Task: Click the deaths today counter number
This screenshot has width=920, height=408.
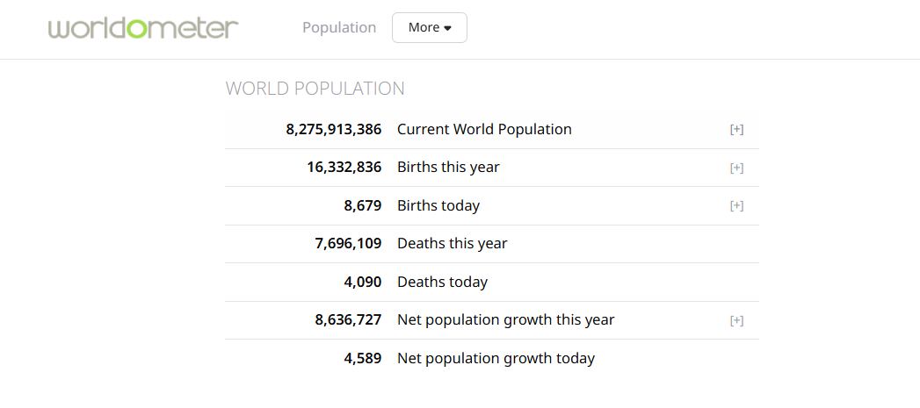Action: [362, 282]
